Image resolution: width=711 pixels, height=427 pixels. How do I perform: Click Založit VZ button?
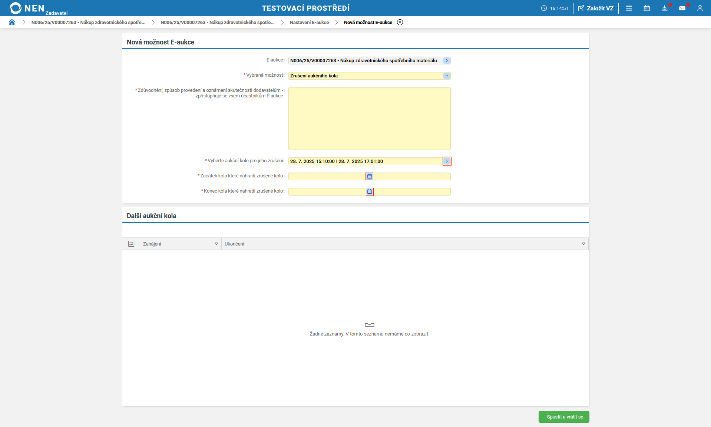(596, 8)
